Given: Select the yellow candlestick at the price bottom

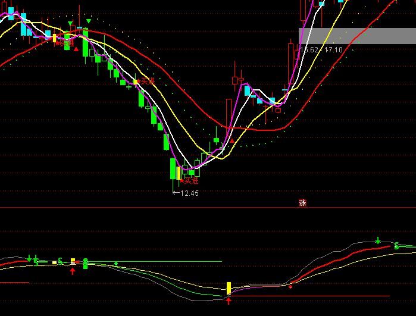Looking at the screenshot, I should pos(179,173).
